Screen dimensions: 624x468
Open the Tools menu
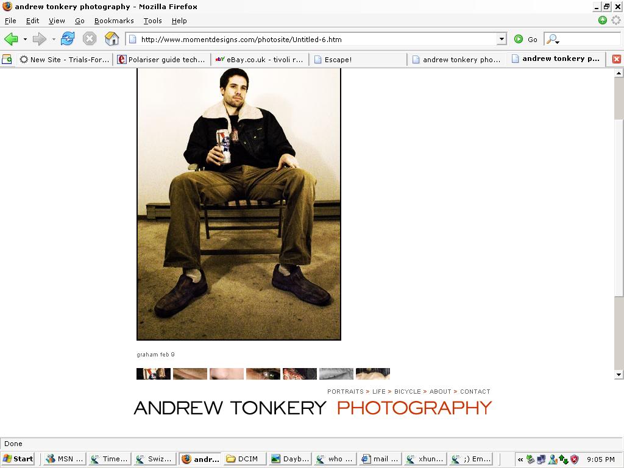click(153, 21)
